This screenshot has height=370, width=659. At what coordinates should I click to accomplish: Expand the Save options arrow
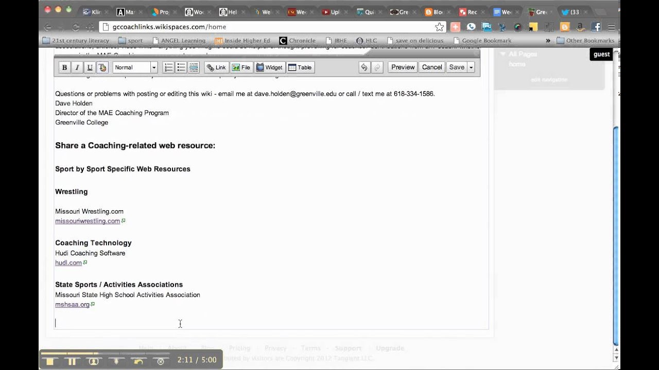click(x=471, y=67)
